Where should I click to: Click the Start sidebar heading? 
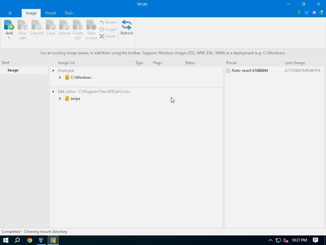pos(5,63)
